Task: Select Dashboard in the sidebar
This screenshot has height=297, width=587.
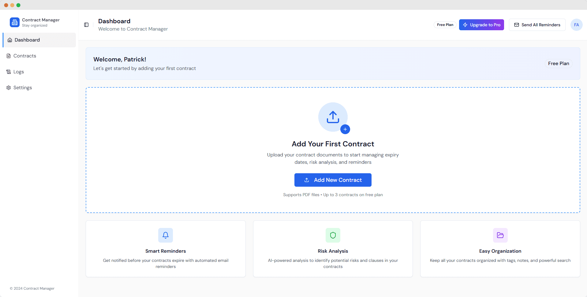Action: tap(27, 40)
